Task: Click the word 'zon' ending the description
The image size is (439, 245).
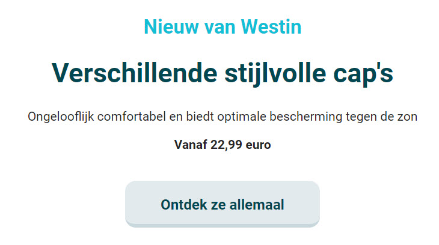Action: click(x=408, y=118)
